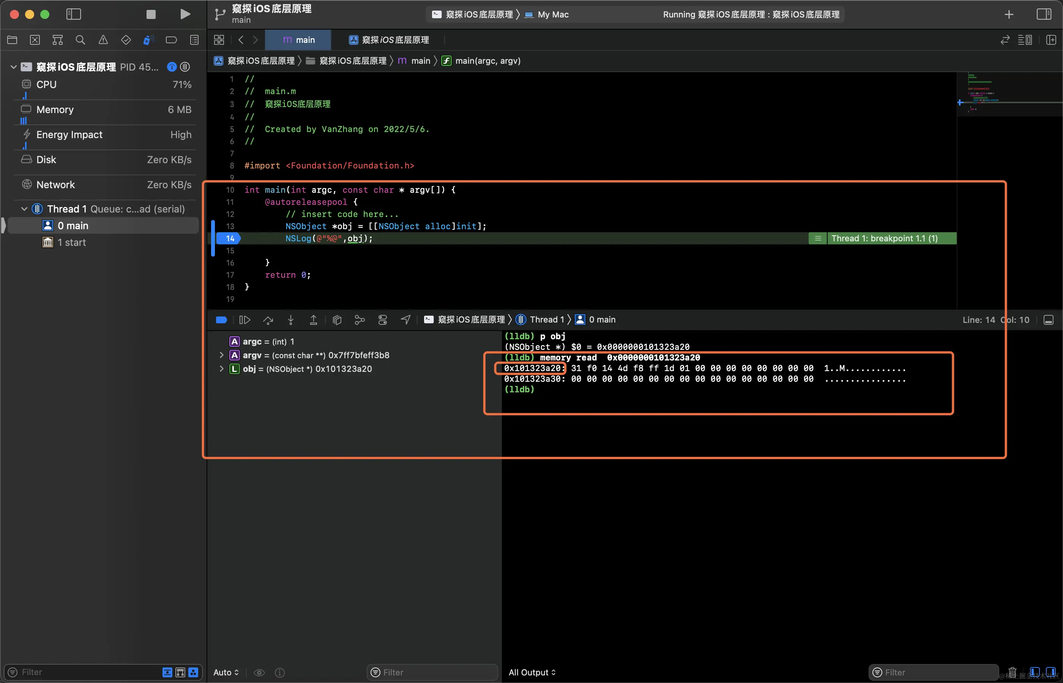The height and width of the screenshot is (683, 1063).
Task: Click the Continue program execution button
Action: [244, 320]
